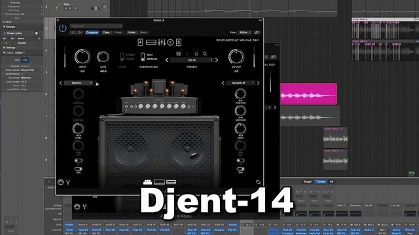419x235 pixels.
Task: Click the preset search magnifier icon
Action: click(x=205, y=54)
